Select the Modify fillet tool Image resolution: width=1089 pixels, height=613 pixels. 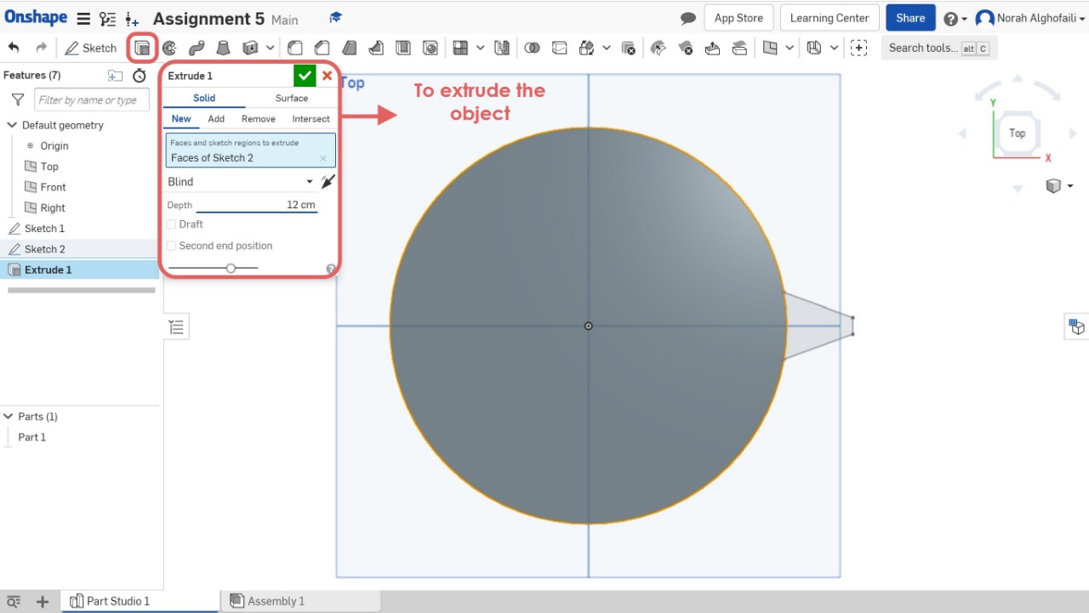659,48
